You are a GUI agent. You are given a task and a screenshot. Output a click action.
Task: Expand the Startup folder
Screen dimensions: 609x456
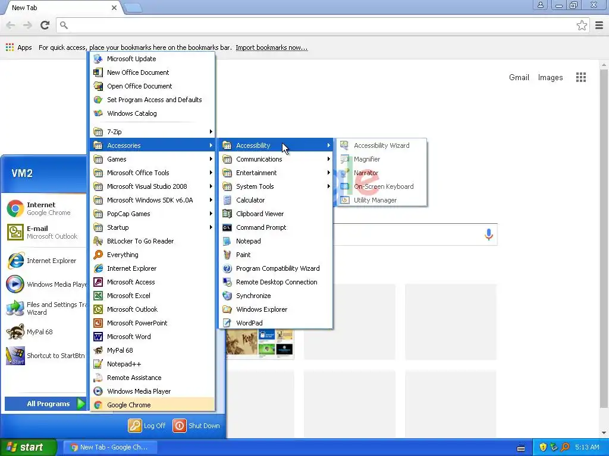pyautogui.click(x=152, y=227)
